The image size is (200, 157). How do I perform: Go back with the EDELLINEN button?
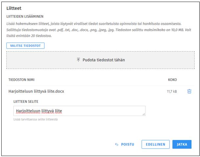(155, 145)
